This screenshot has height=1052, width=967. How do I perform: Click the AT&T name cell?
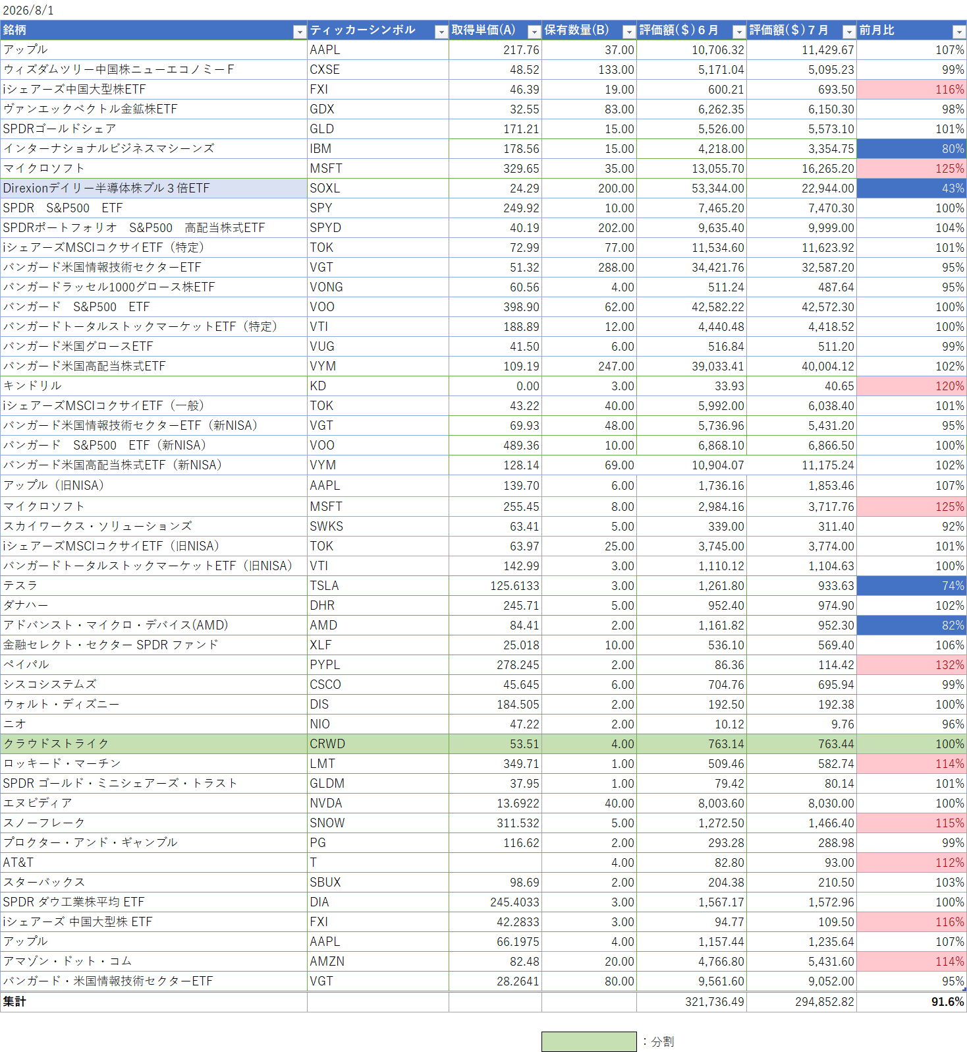154,862
